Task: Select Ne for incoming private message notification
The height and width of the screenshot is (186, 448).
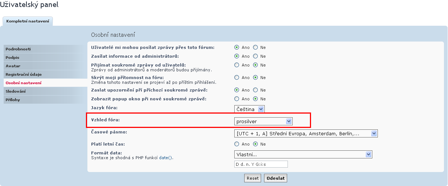Action: click(x=256, y=90)
